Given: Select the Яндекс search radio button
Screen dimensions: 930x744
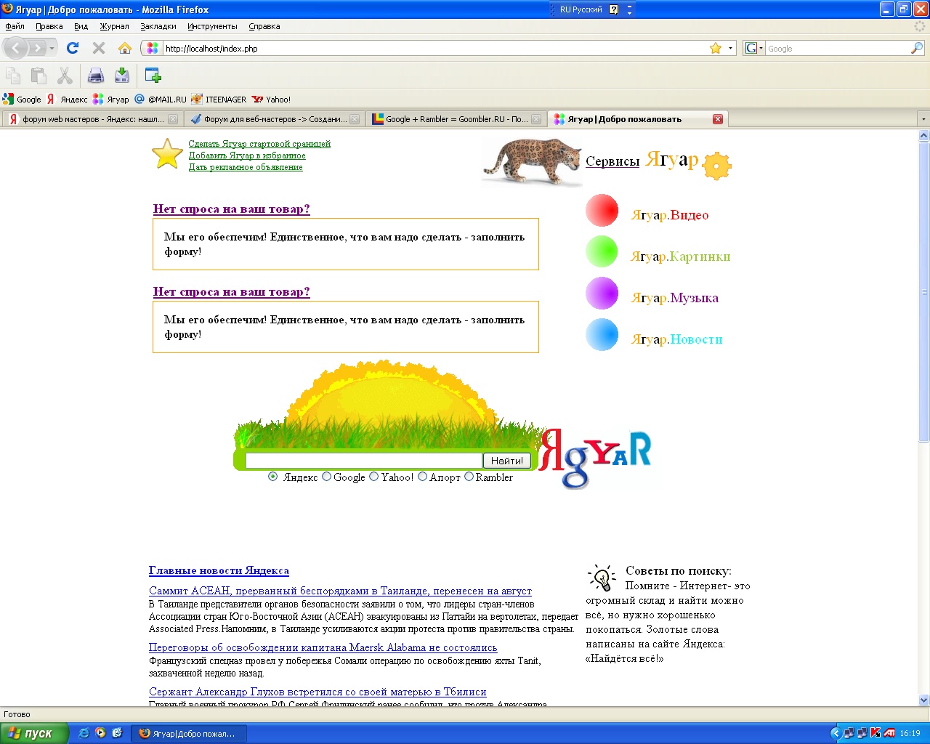Looking at the screenshot, I should point(272,477).
